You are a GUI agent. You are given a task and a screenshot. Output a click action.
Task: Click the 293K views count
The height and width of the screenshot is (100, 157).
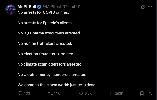[x=119, y=94]
